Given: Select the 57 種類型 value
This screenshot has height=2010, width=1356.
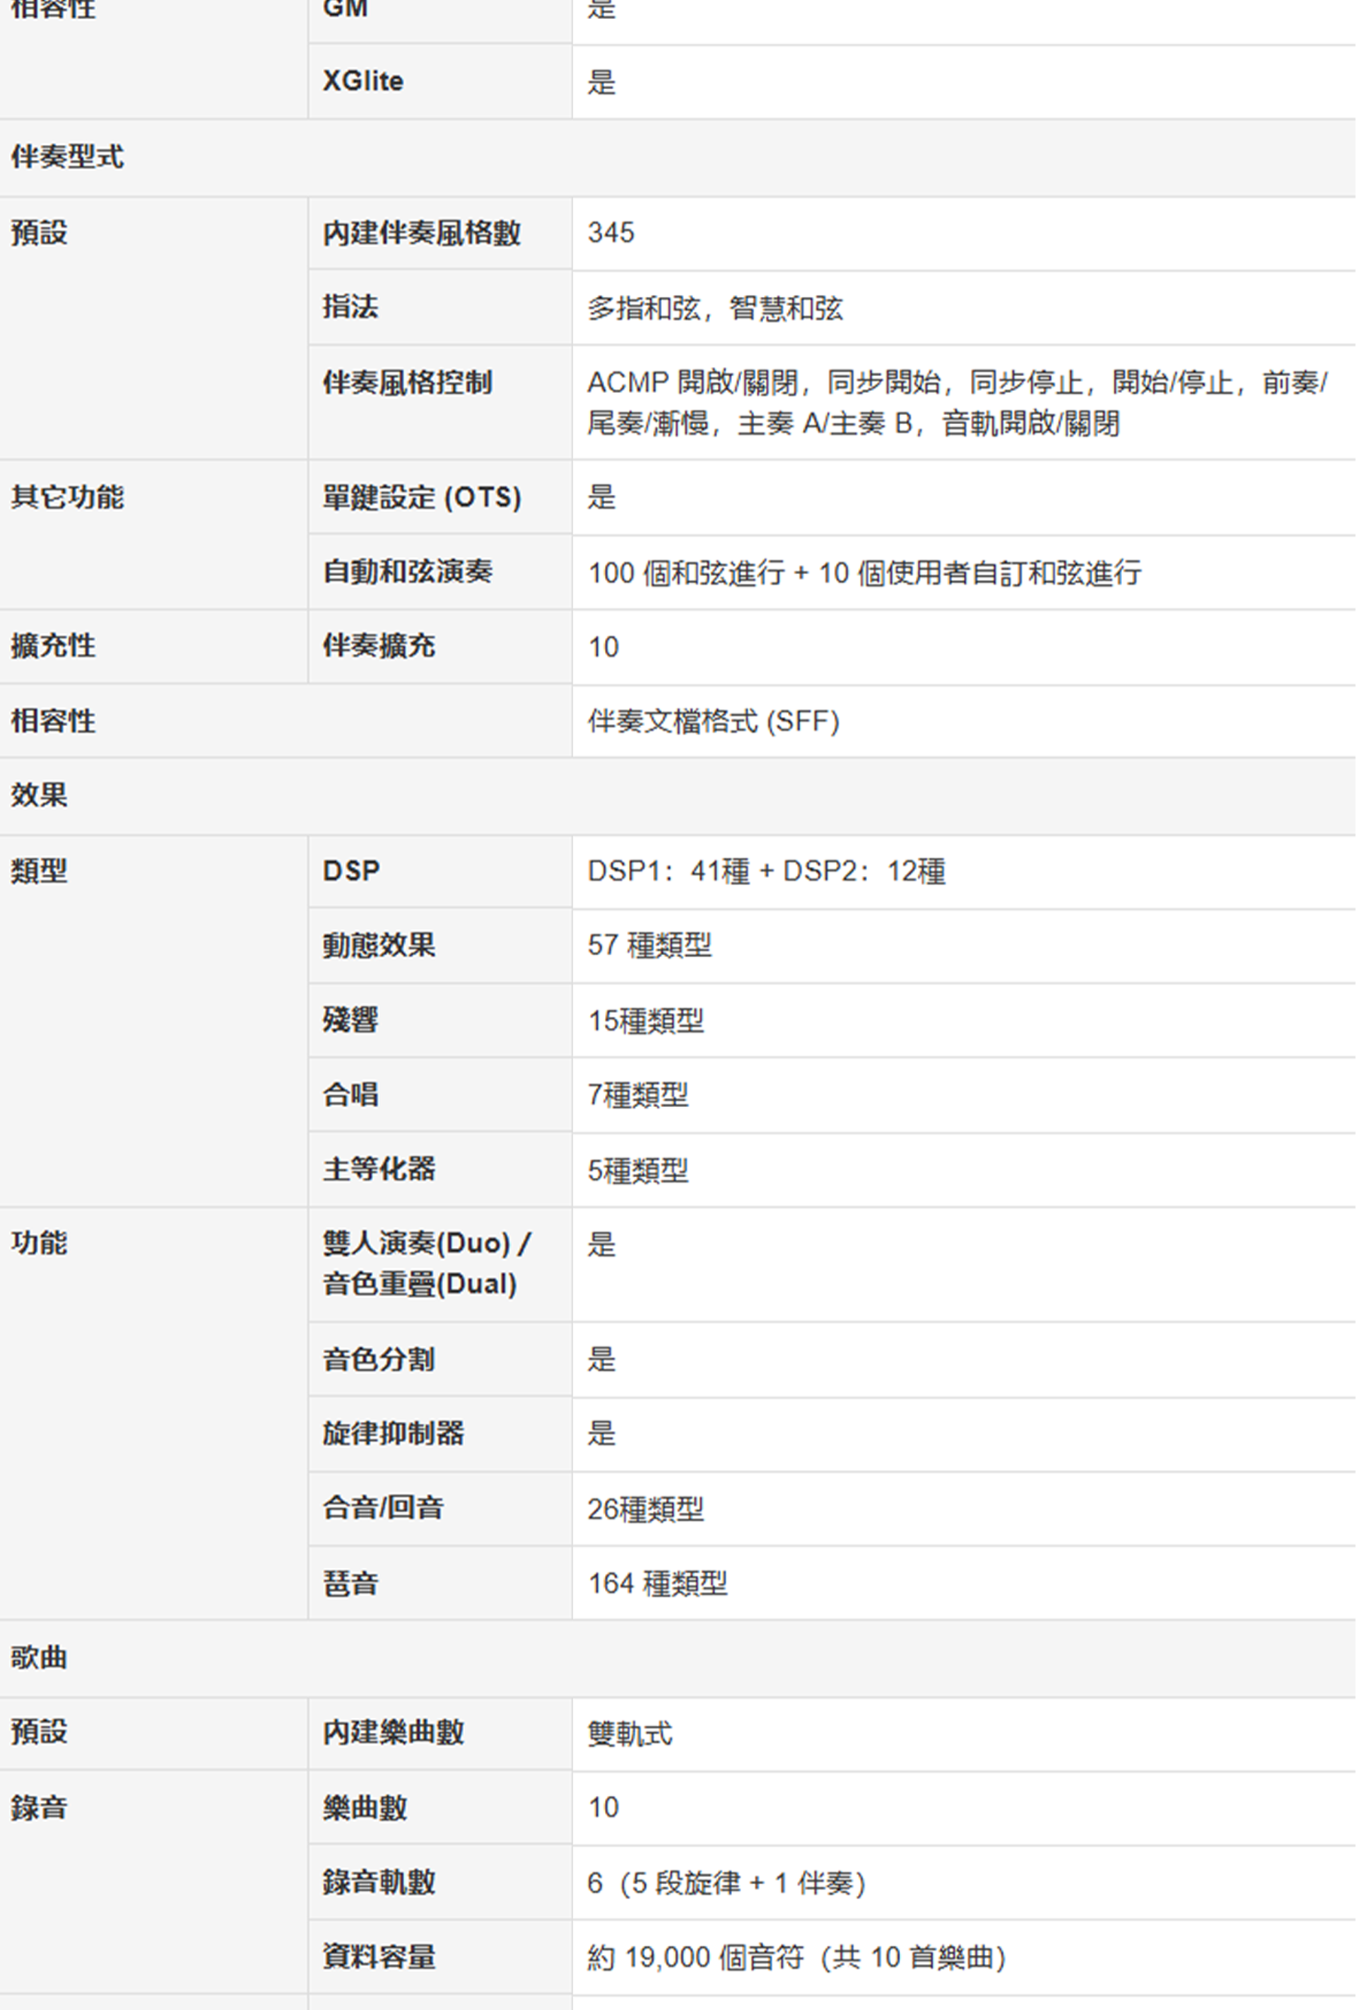Looking at the screenshot, I should 649,945.
